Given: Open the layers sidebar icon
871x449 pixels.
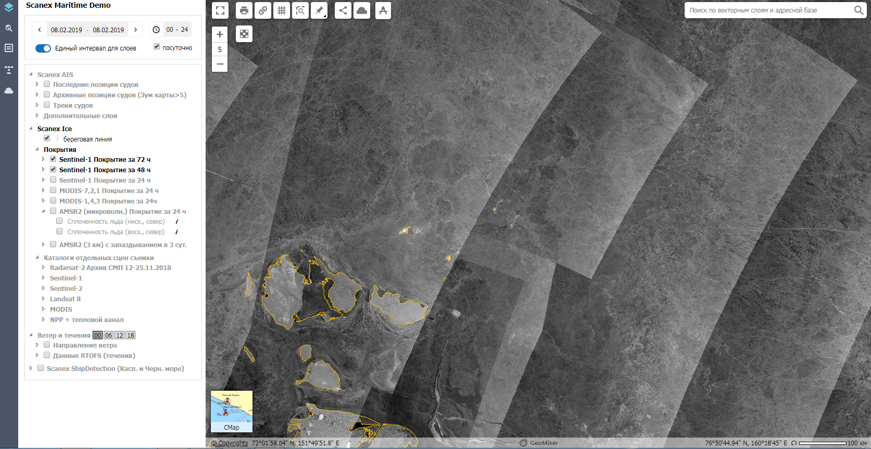Looking at the screenshot, I should tap(9, 8).
